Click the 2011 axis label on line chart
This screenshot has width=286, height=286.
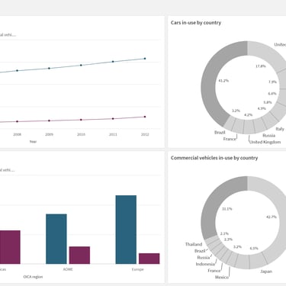113,134
